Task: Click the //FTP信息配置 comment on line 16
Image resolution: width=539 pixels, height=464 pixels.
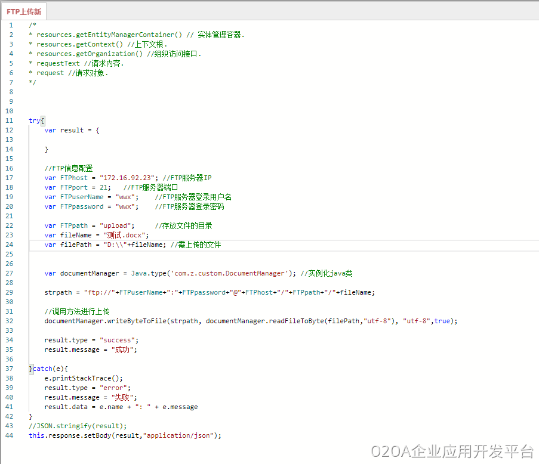Action: (x=69, y=168)
